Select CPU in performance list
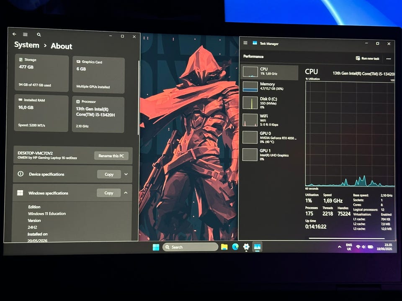The height and width of the screenshot is (301, 402). (x=270, y=71)
